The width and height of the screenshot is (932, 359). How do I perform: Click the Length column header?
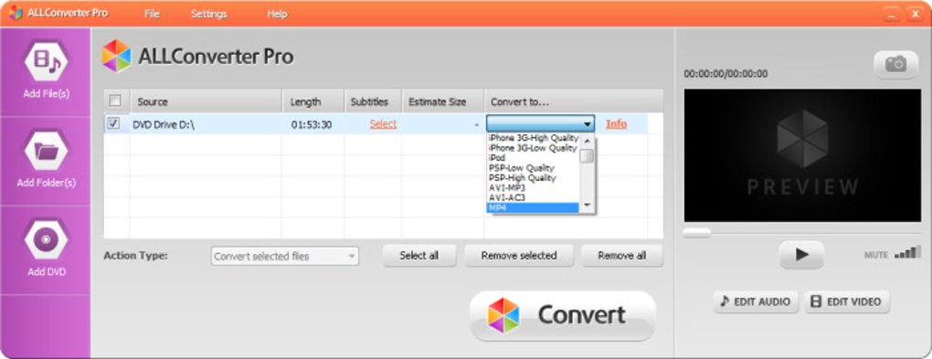(x=312, y=101)
